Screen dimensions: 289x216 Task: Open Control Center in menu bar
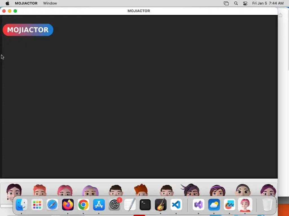click(245, 3)
